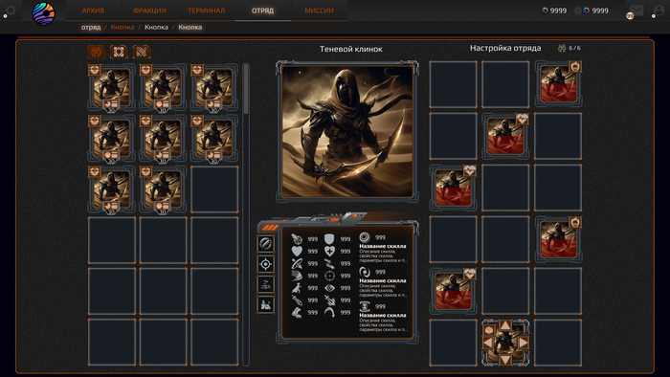Click the colorful round game logo
670x377 pixels.
pyautogui.click(x=44, y=13)
